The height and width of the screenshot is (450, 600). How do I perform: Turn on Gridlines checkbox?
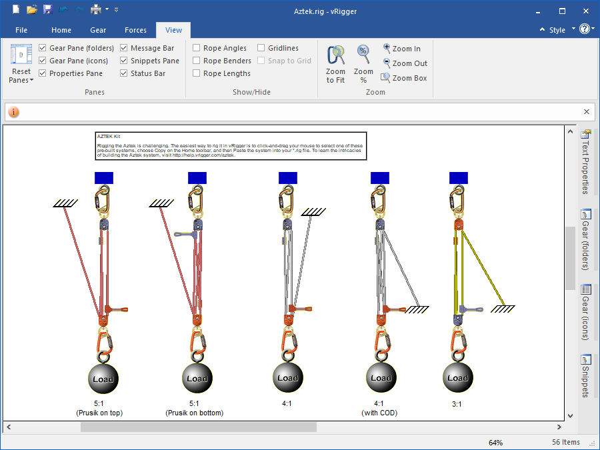(x=261, y=48)
